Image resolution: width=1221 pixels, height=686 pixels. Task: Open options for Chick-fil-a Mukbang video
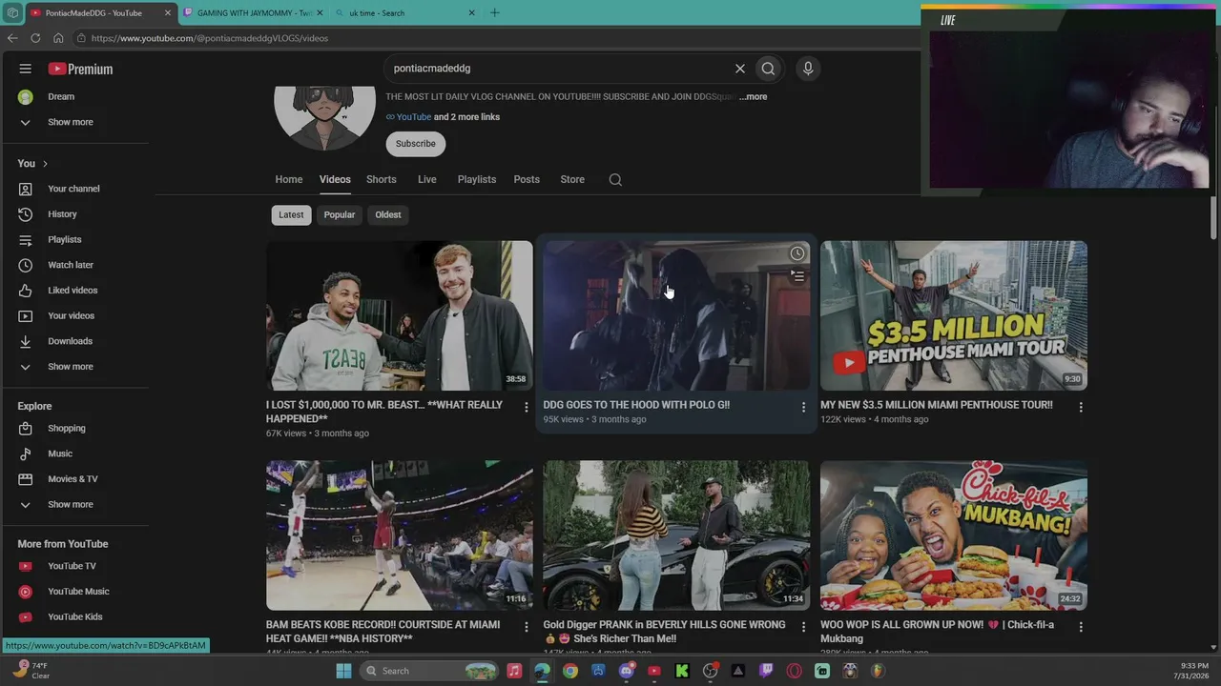point(1081,627)
